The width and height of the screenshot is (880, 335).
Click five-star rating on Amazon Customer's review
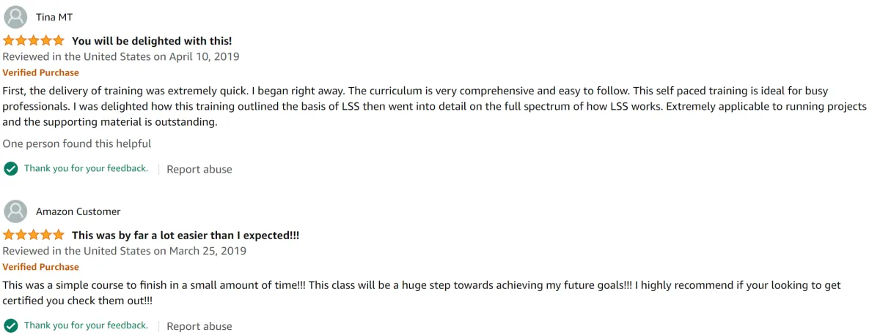34,236
